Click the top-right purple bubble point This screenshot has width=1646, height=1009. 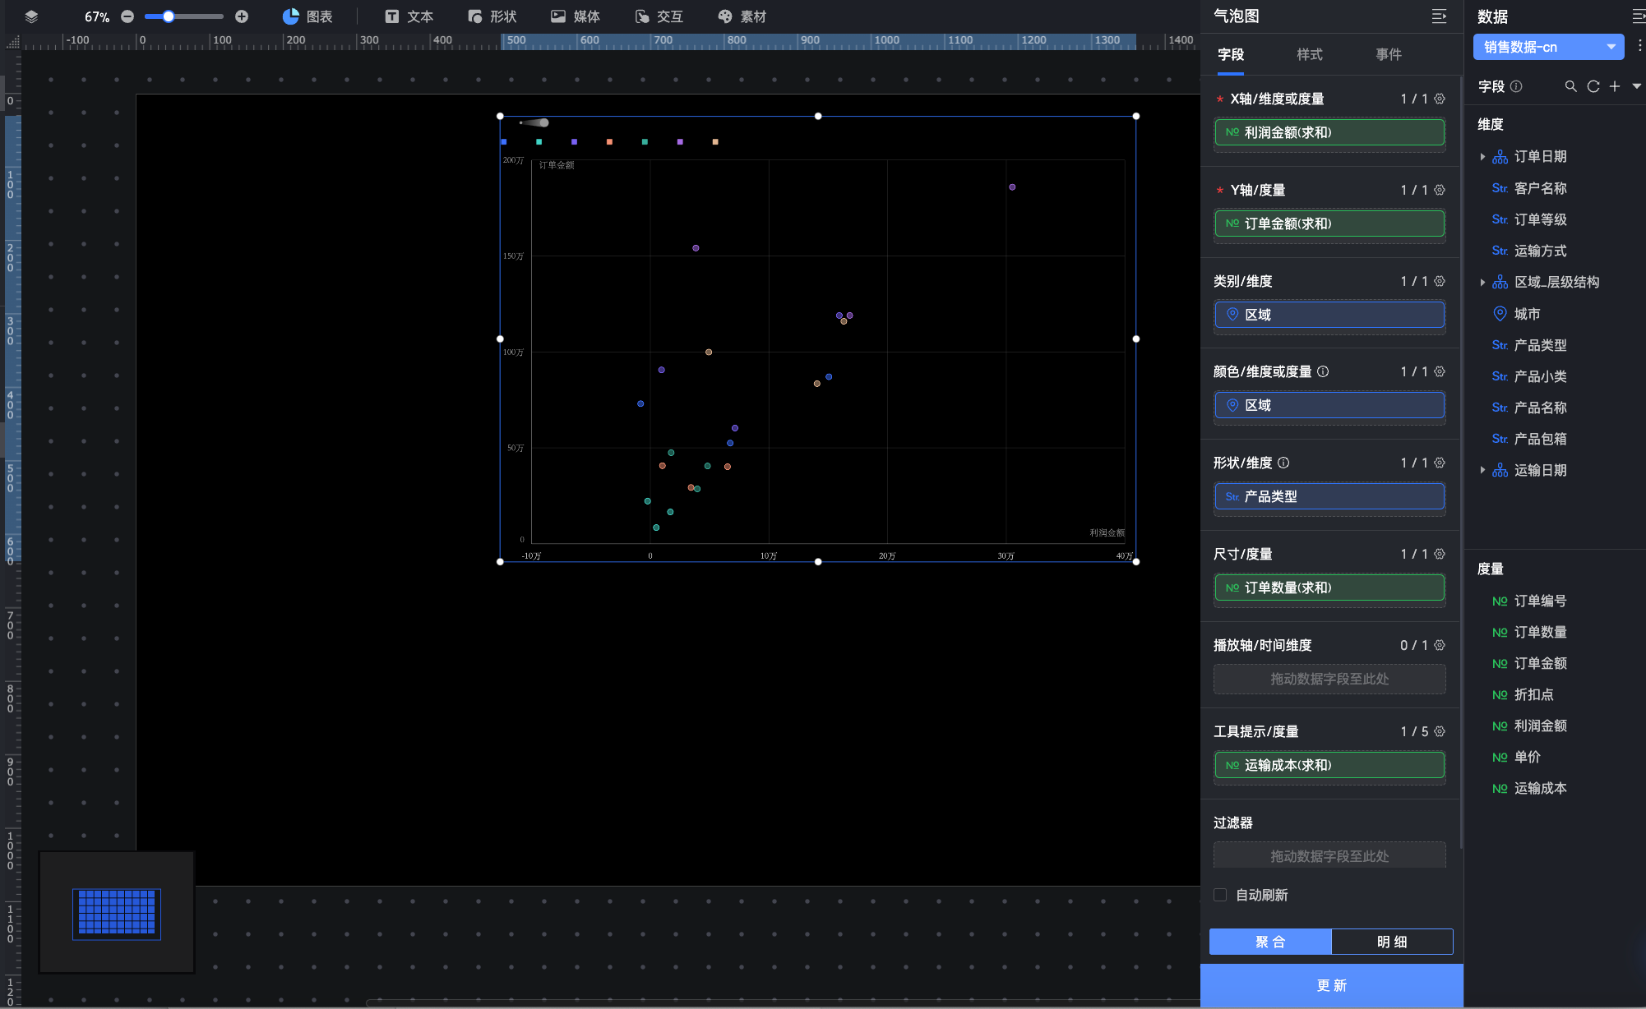coord(1012,187)
